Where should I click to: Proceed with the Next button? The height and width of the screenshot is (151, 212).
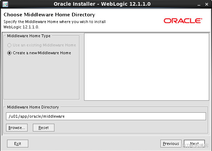click(194, 144)
